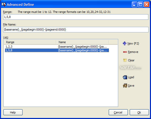This screenshot has width=151, height=119.
Task: Focus the Range input field
Action: pos(76,17)
